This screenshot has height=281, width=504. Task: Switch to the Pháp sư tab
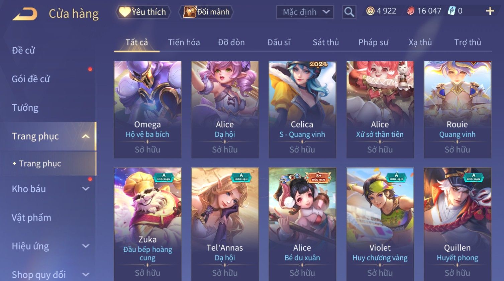pos(373,42)
